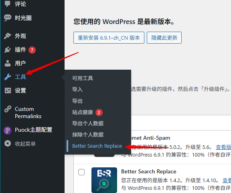Click the 外观 paintbrush icon
Screen dimensions: 231x193
pos(8,36)
